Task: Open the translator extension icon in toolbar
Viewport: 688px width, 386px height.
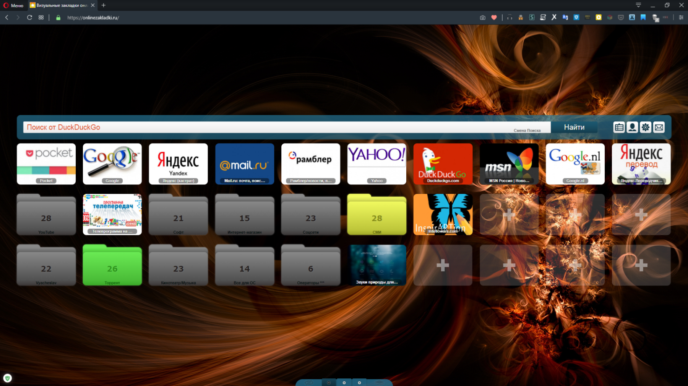Action: pos(565,18)
